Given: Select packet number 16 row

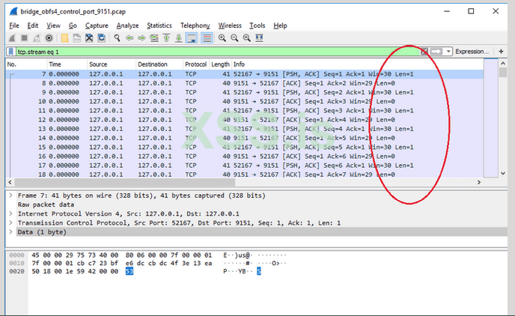Looking at the screenshot, I should tap(245, 157).
